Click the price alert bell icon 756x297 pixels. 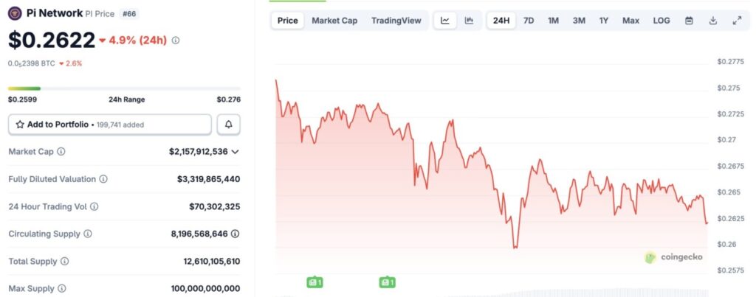(228, 125)
